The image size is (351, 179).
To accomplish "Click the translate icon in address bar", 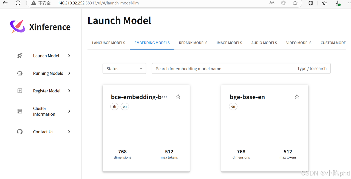I will (x=272, y=3).
